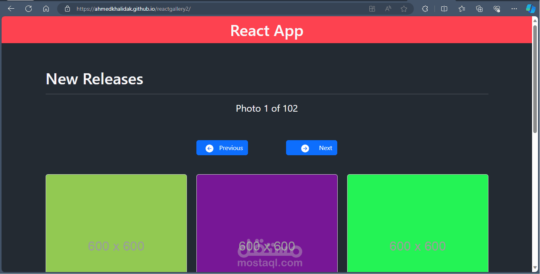Click the site permissions lock icon

tap(67, 8)
